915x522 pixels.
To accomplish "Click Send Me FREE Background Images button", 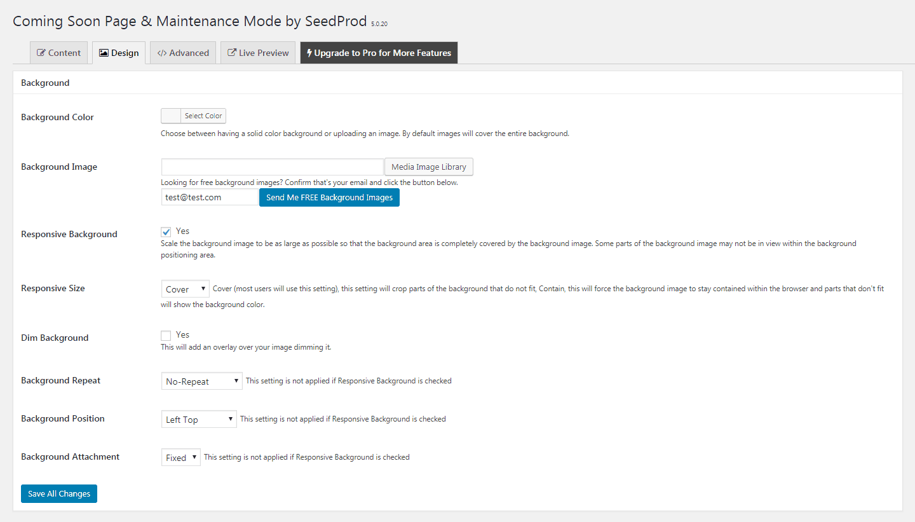I will click(x=329, y=197).
